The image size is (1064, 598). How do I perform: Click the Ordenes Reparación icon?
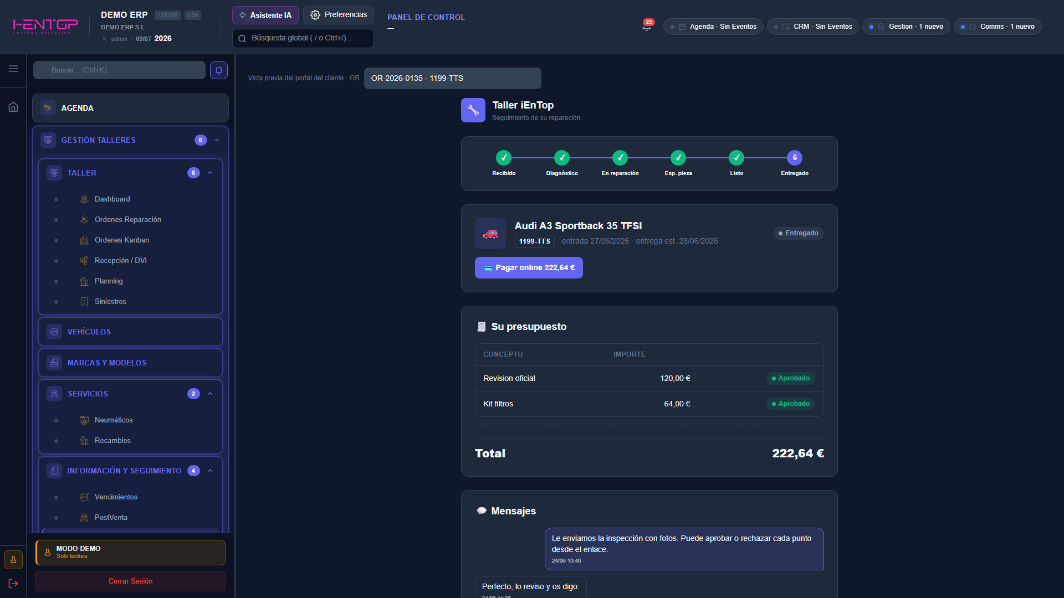(x=84, y=220)
